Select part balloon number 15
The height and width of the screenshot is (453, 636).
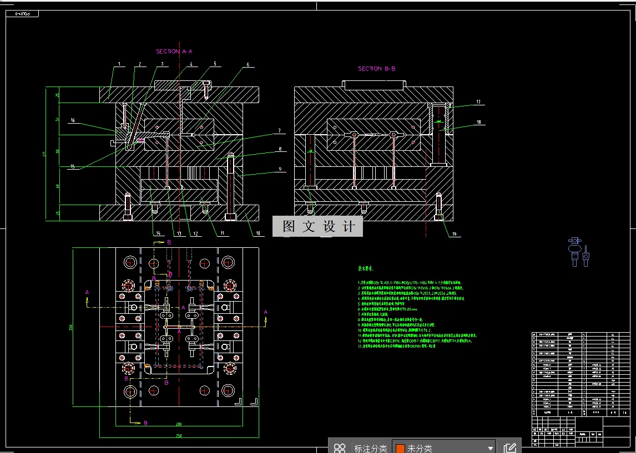pyautogui.click(x=73, y=166)
